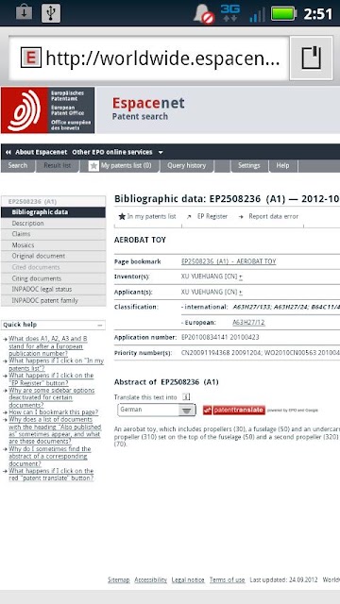The width and height of the screenshot is (340, 604).
Task: Click the A63H27/12 European classification link
Action: [x=248, y=323]
